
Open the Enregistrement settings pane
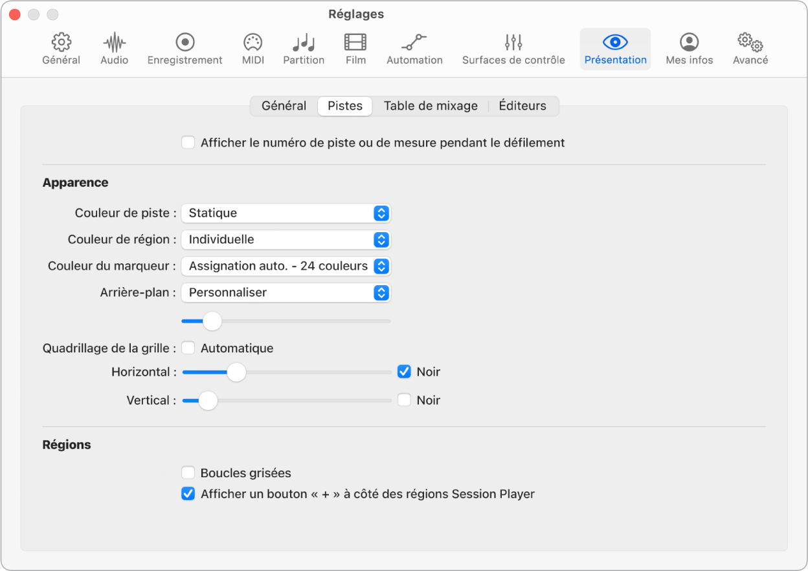[185, 49]
